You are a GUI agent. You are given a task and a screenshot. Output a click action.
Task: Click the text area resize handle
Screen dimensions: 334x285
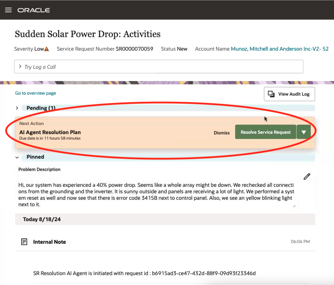click(x=294, y=206)
